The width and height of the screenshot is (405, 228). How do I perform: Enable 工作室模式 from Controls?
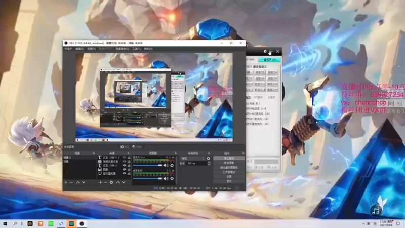click(x=229, y=172)
